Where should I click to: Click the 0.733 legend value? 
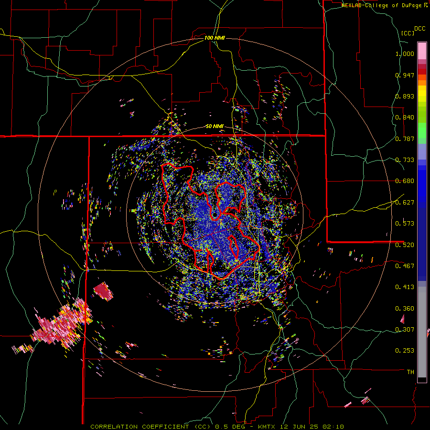coord(405,160)
